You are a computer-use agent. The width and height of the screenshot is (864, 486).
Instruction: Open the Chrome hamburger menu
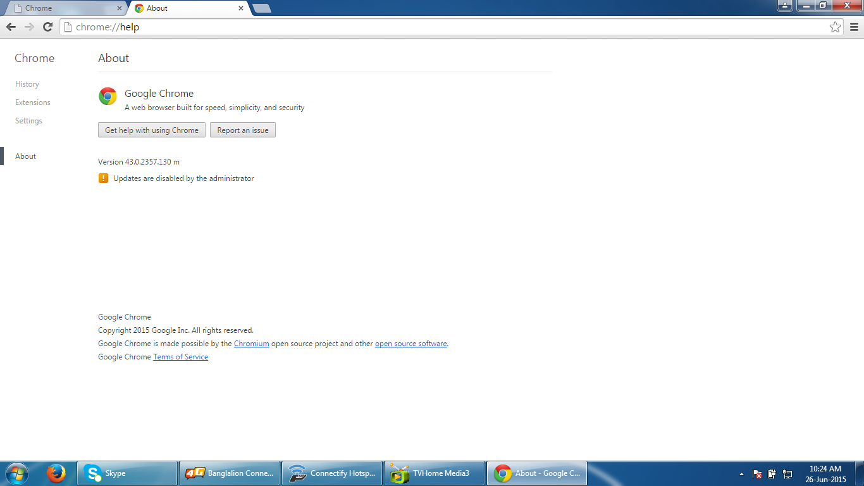855,27
